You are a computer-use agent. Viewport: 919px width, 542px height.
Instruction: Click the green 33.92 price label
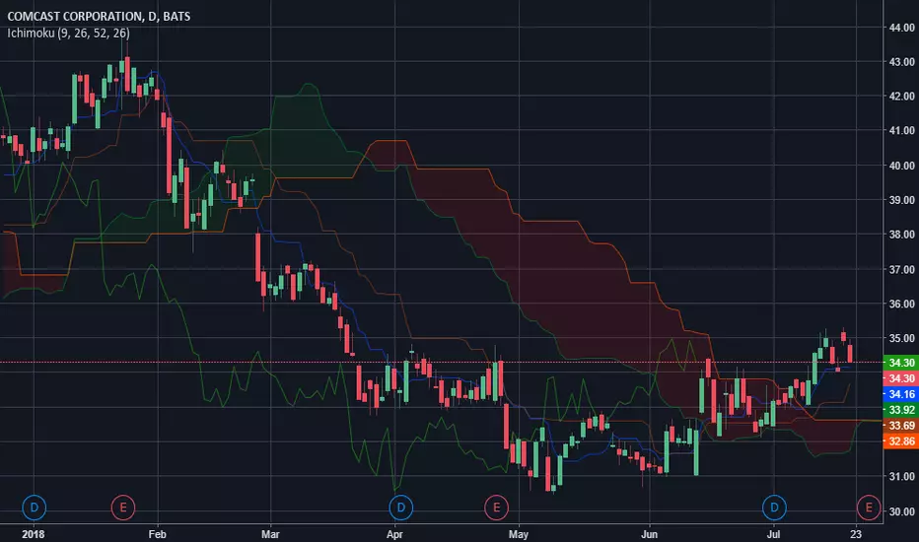[x=901, y=410]
